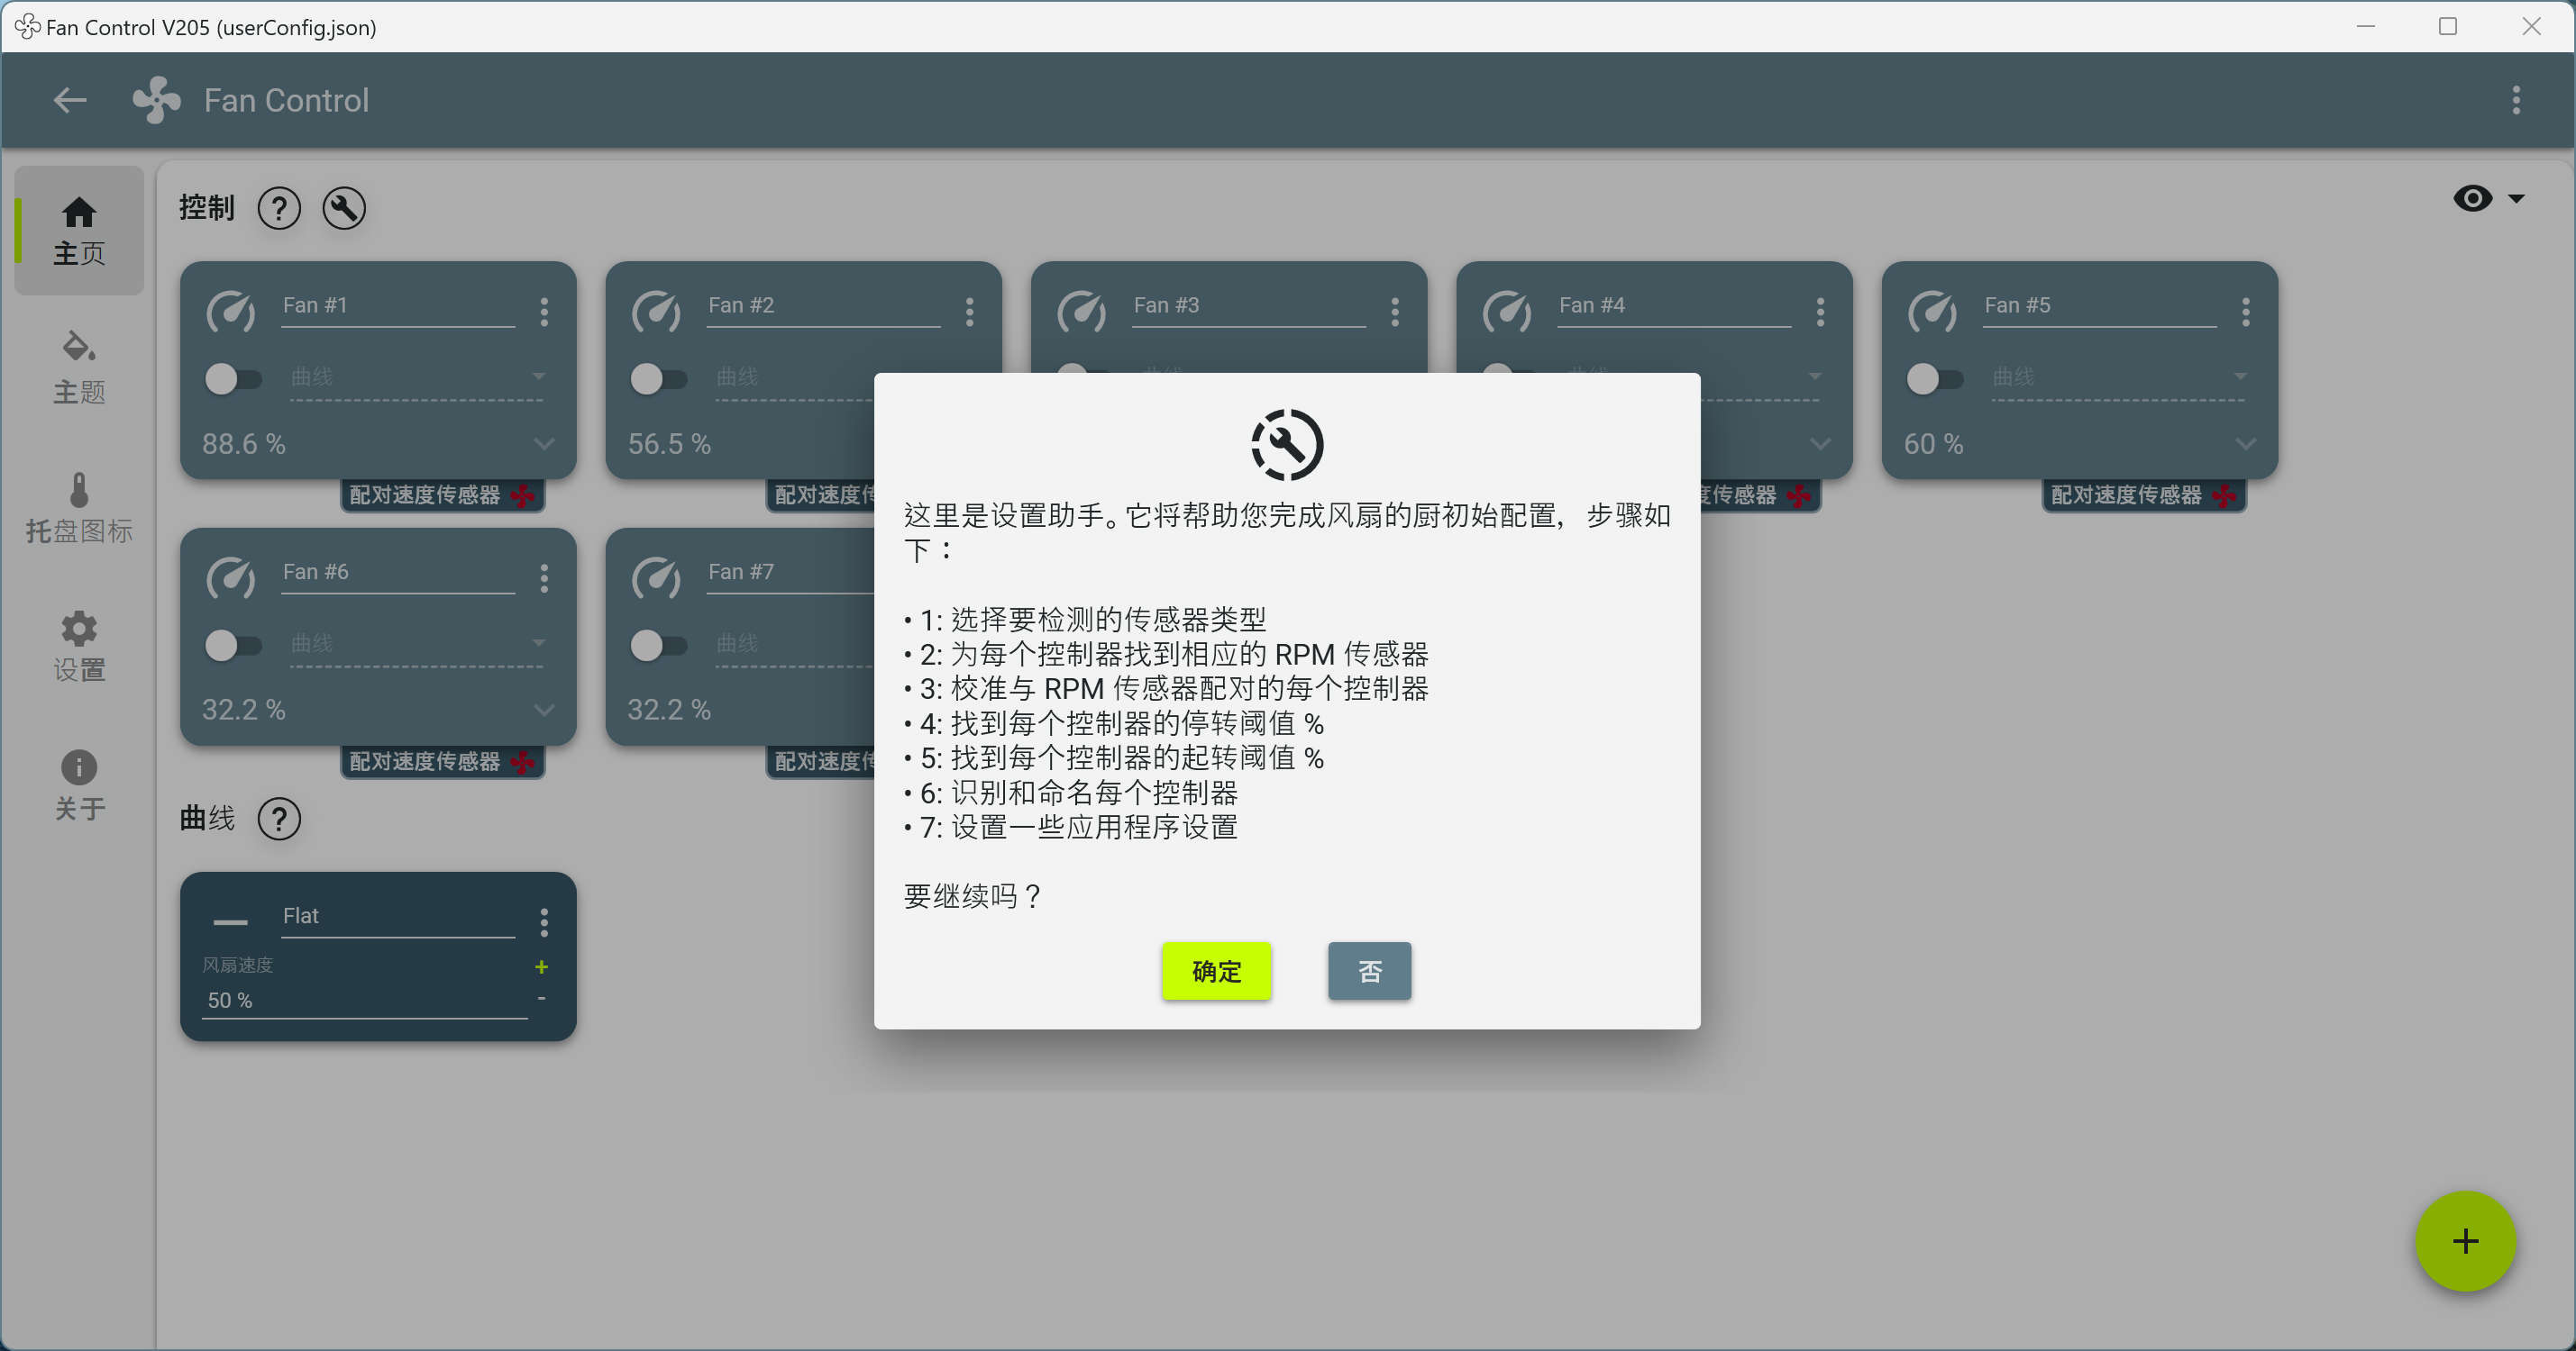Increase Flat fan speed with plus
Screen dimensions: 2576x1351
[x=541, y=967]
